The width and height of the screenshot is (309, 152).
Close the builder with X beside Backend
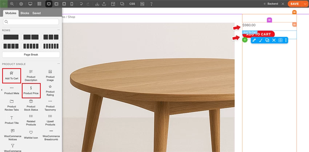(x=283, y=4)
